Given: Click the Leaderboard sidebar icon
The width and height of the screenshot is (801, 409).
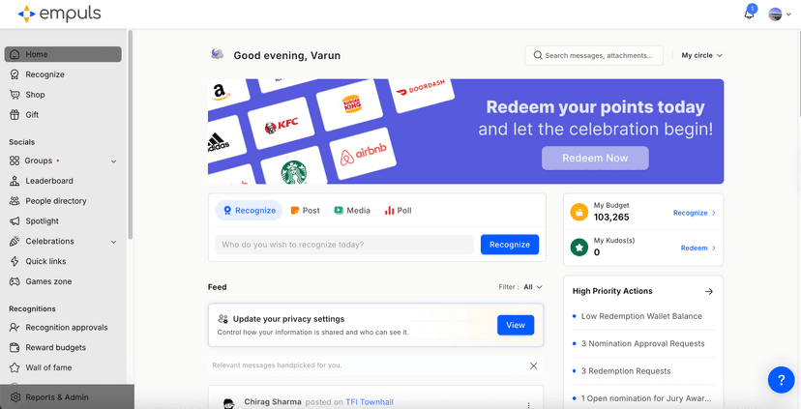Looking at the screenshot, I should (15, 181).
